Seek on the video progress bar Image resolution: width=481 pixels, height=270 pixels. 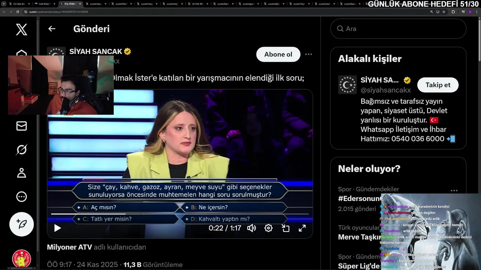pyautogui.click(x=180, y=214)
